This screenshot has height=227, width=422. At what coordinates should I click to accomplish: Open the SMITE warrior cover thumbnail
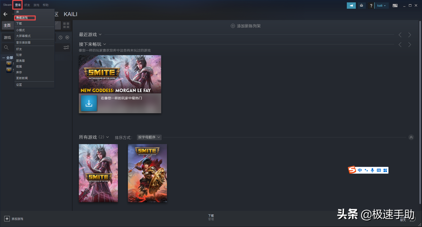[147, 173]
